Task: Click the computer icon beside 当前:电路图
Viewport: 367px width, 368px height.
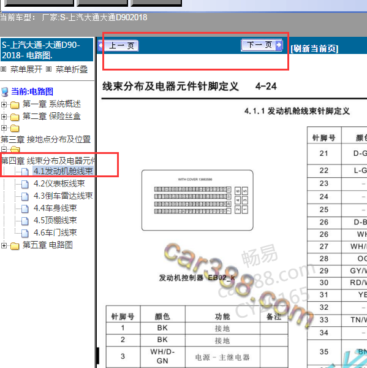Action: point(5,92)
